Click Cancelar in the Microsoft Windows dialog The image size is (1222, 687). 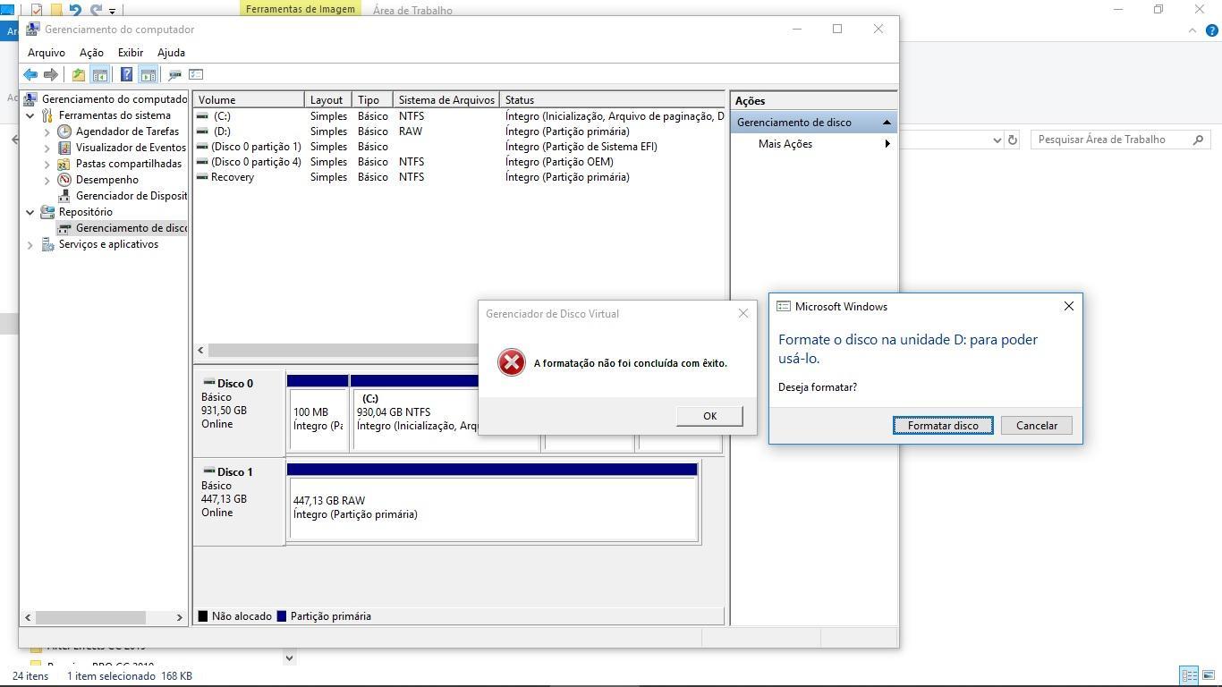[1037, 426]
